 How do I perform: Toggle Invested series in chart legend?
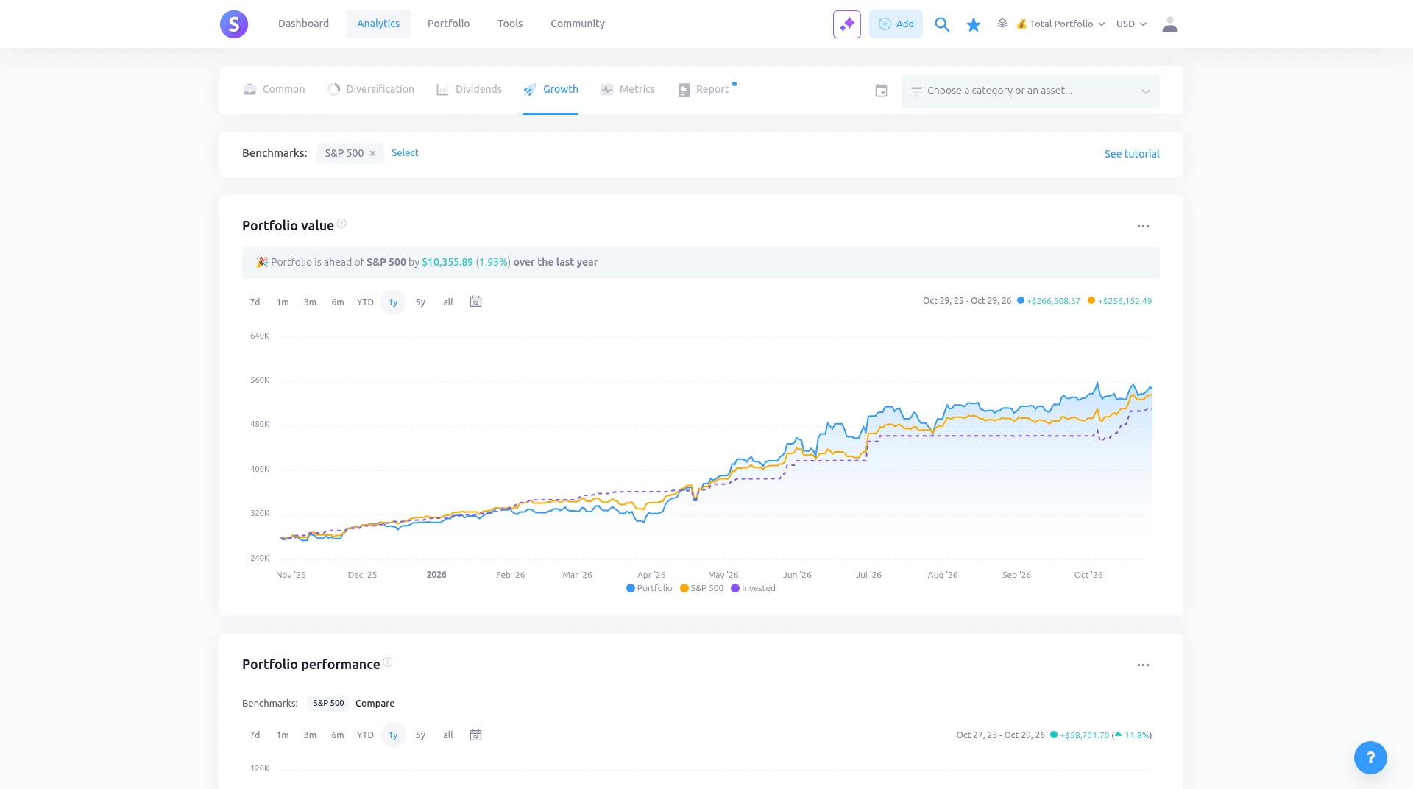[x=753, y=588]
